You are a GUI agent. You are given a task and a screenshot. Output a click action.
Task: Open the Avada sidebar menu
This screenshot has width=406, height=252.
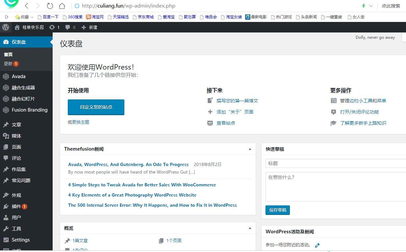click(26, 76)
